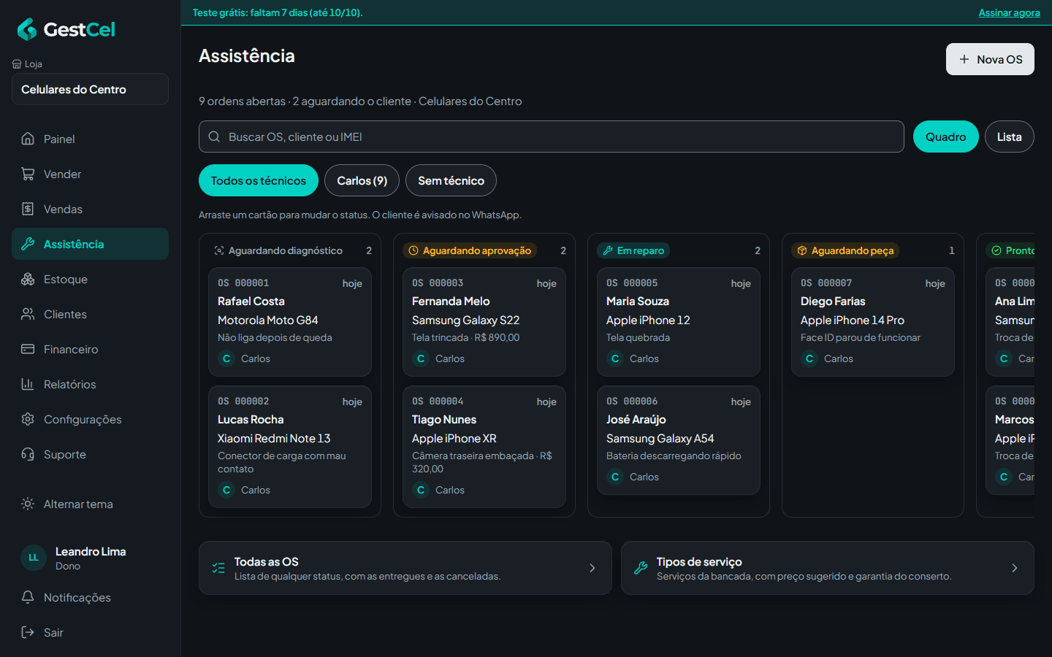Screen dimensions: 1052x657
Task: Go to Estoque in sidebar
Action: (90, 279)
